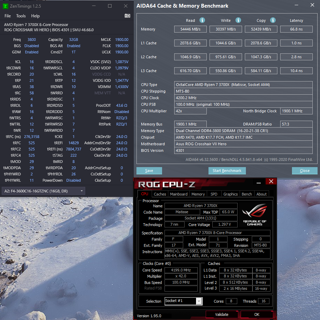Click the Freq value 3800 in ZenTimings
The image size is (320, 320).
click(x=32, y=40)
